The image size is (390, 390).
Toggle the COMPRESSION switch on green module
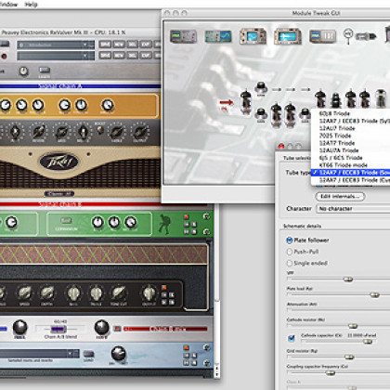66,220
